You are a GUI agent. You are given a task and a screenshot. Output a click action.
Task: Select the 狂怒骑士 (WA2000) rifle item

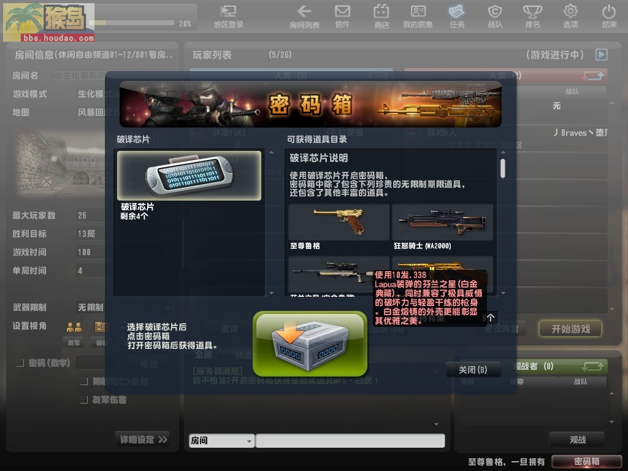pos(442,222)
